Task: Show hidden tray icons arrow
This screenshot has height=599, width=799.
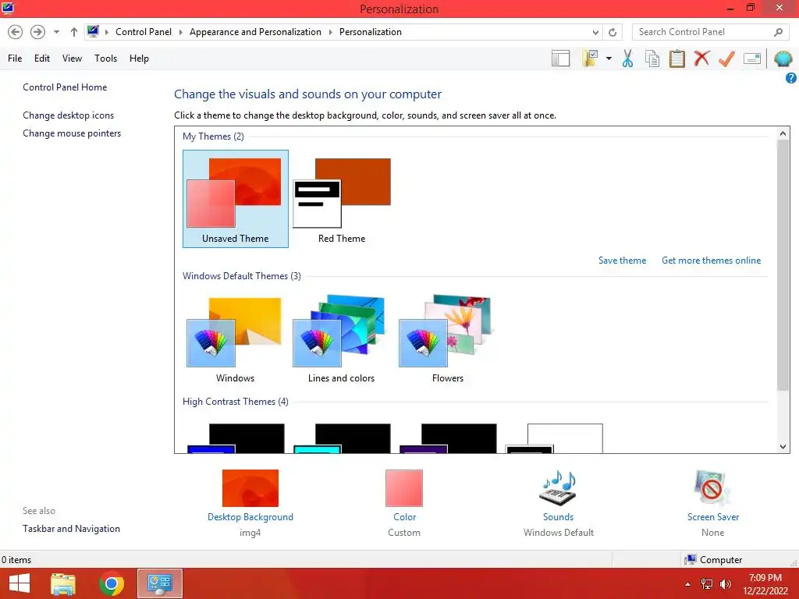Action: click(688, 584)
